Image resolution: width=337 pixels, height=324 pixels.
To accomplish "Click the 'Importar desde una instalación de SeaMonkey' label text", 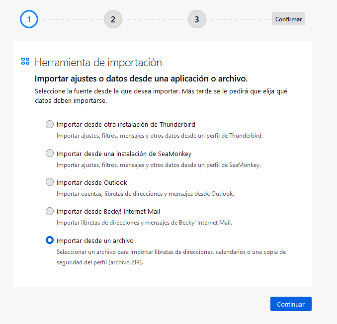I will tap(124, 154).
